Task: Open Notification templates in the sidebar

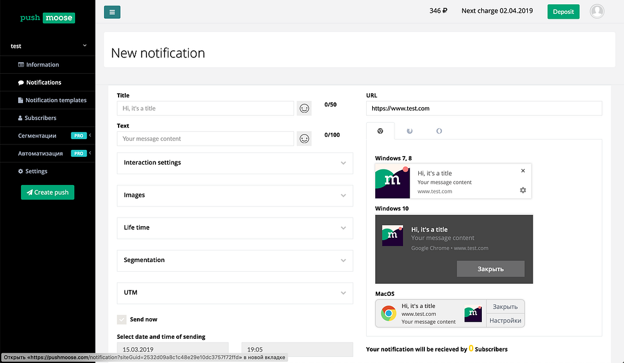Action: point(48,100)
